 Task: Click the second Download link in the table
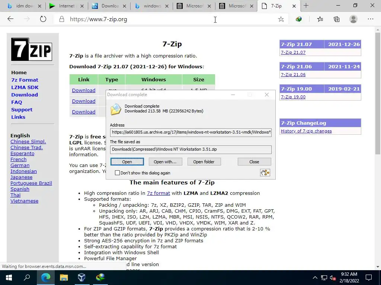click(84, 101)
